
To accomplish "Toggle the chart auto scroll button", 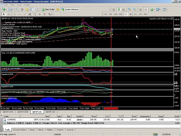I will (x=140, y=9).
